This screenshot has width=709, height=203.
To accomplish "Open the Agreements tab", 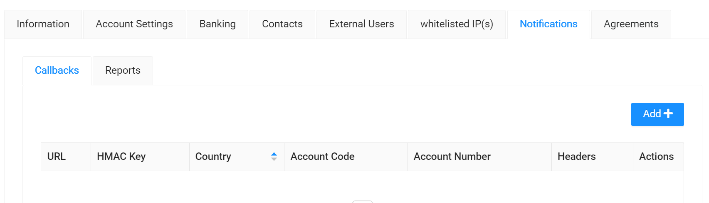I will 631,24.
